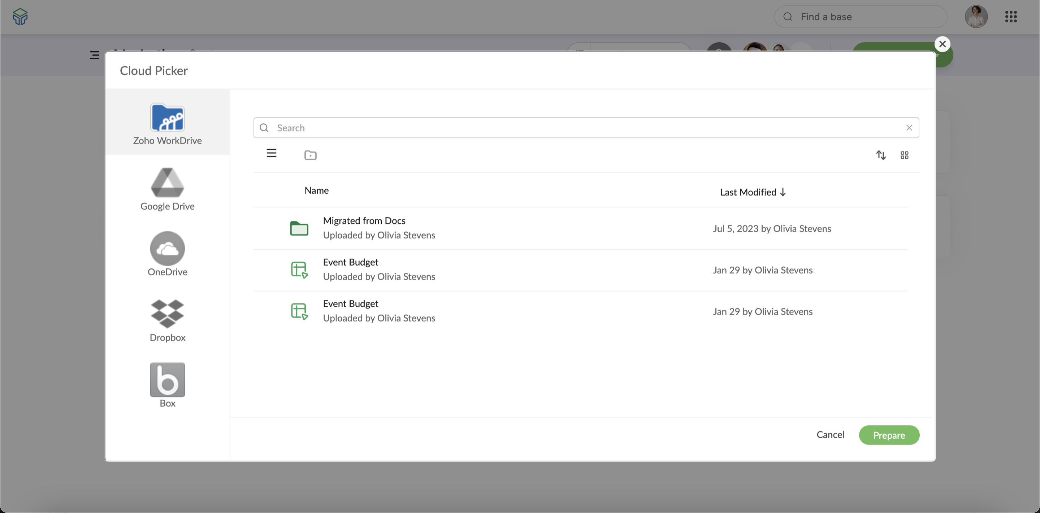The width and height of the screenshot is (1040, 513).
Task: Choose OneDrive from the sidebar
Action: (167, 254)
